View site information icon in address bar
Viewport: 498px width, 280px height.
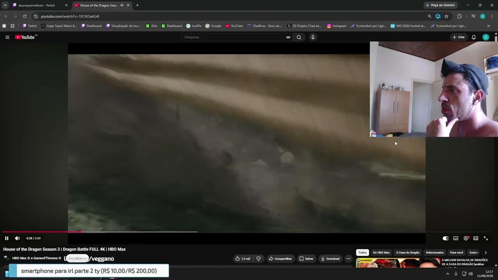tap(35, 16)
